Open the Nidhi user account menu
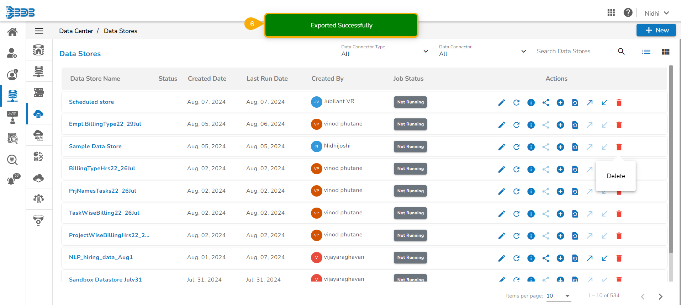This screenshot has height=305, width=681. pyautogui.click(x=657, y=13)
